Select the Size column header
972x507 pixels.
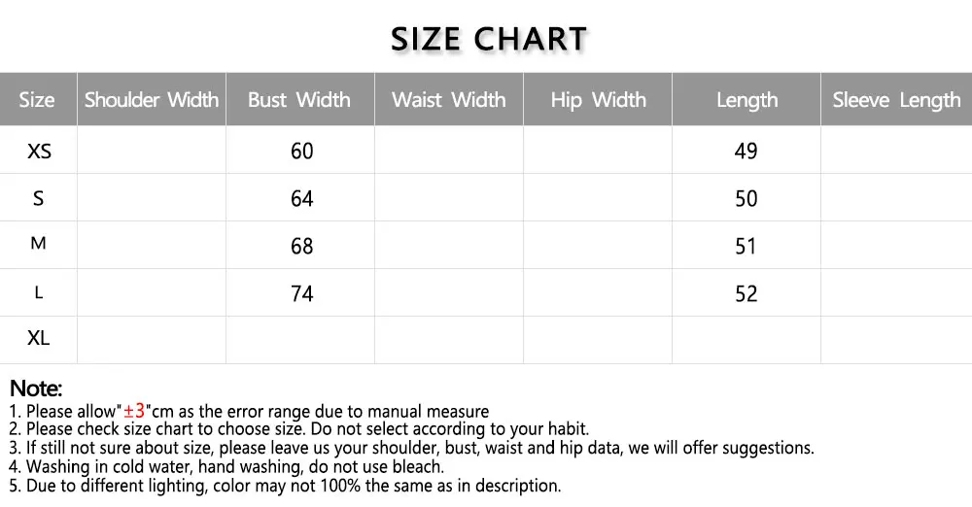[37, 100]
